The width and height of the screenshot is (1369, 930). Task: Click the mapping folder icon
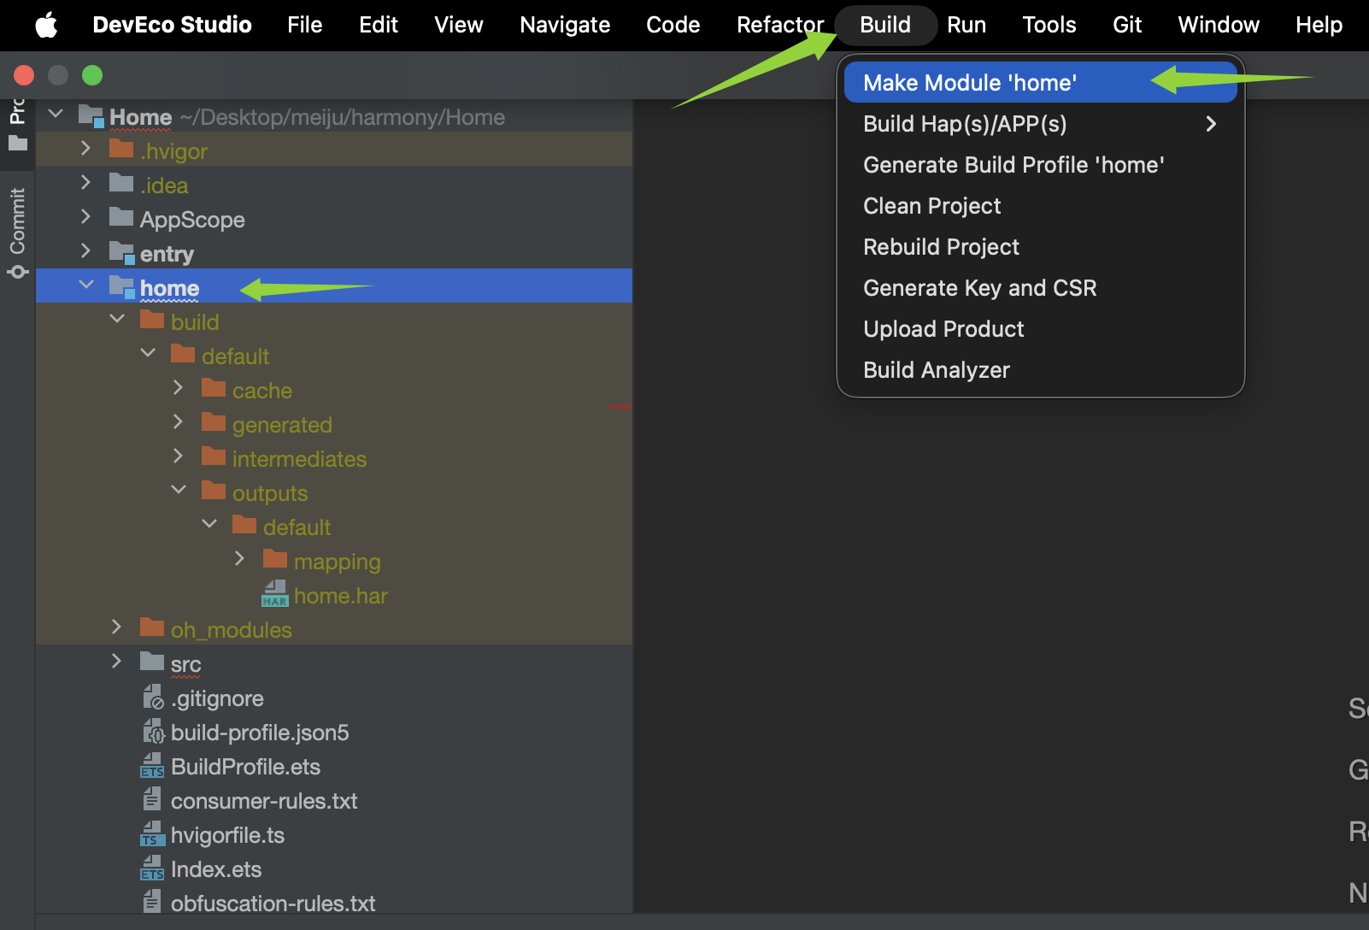coord(275,559)
